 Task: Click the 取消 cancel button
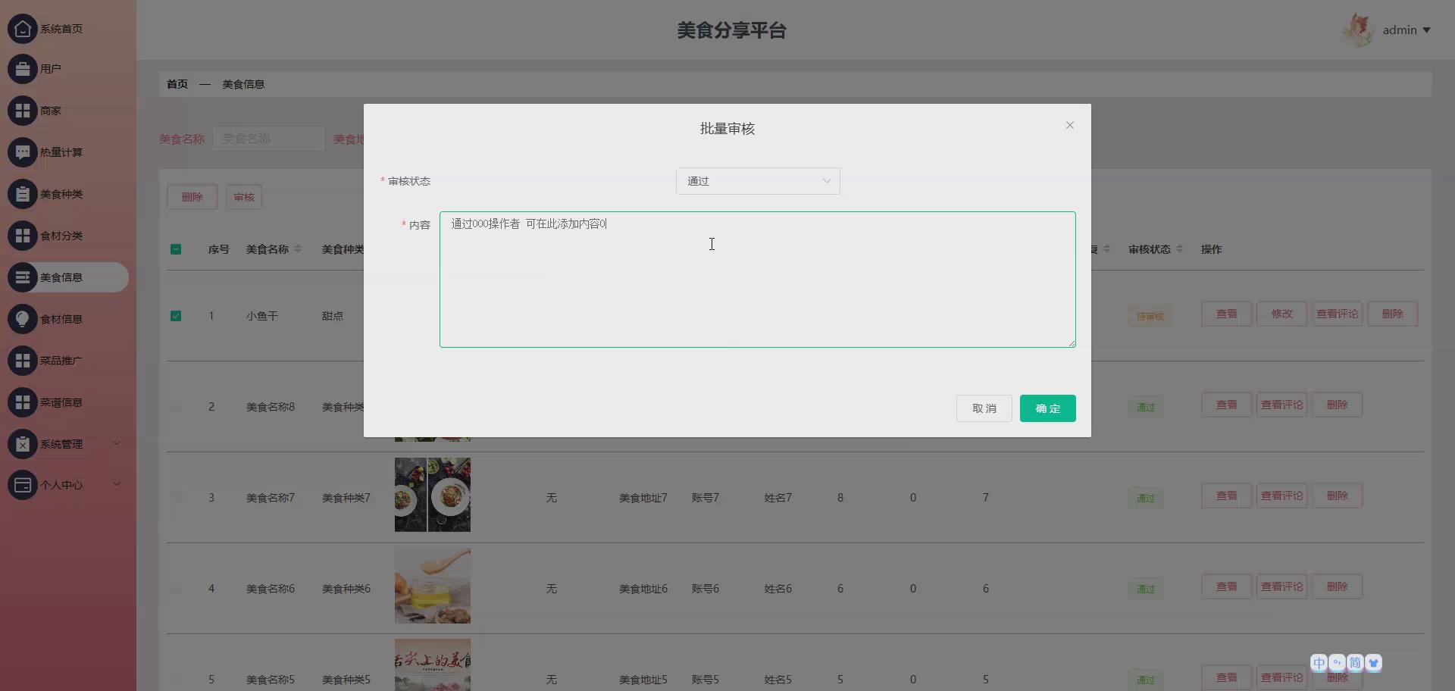pyautogui.click(x=984, y=408)
